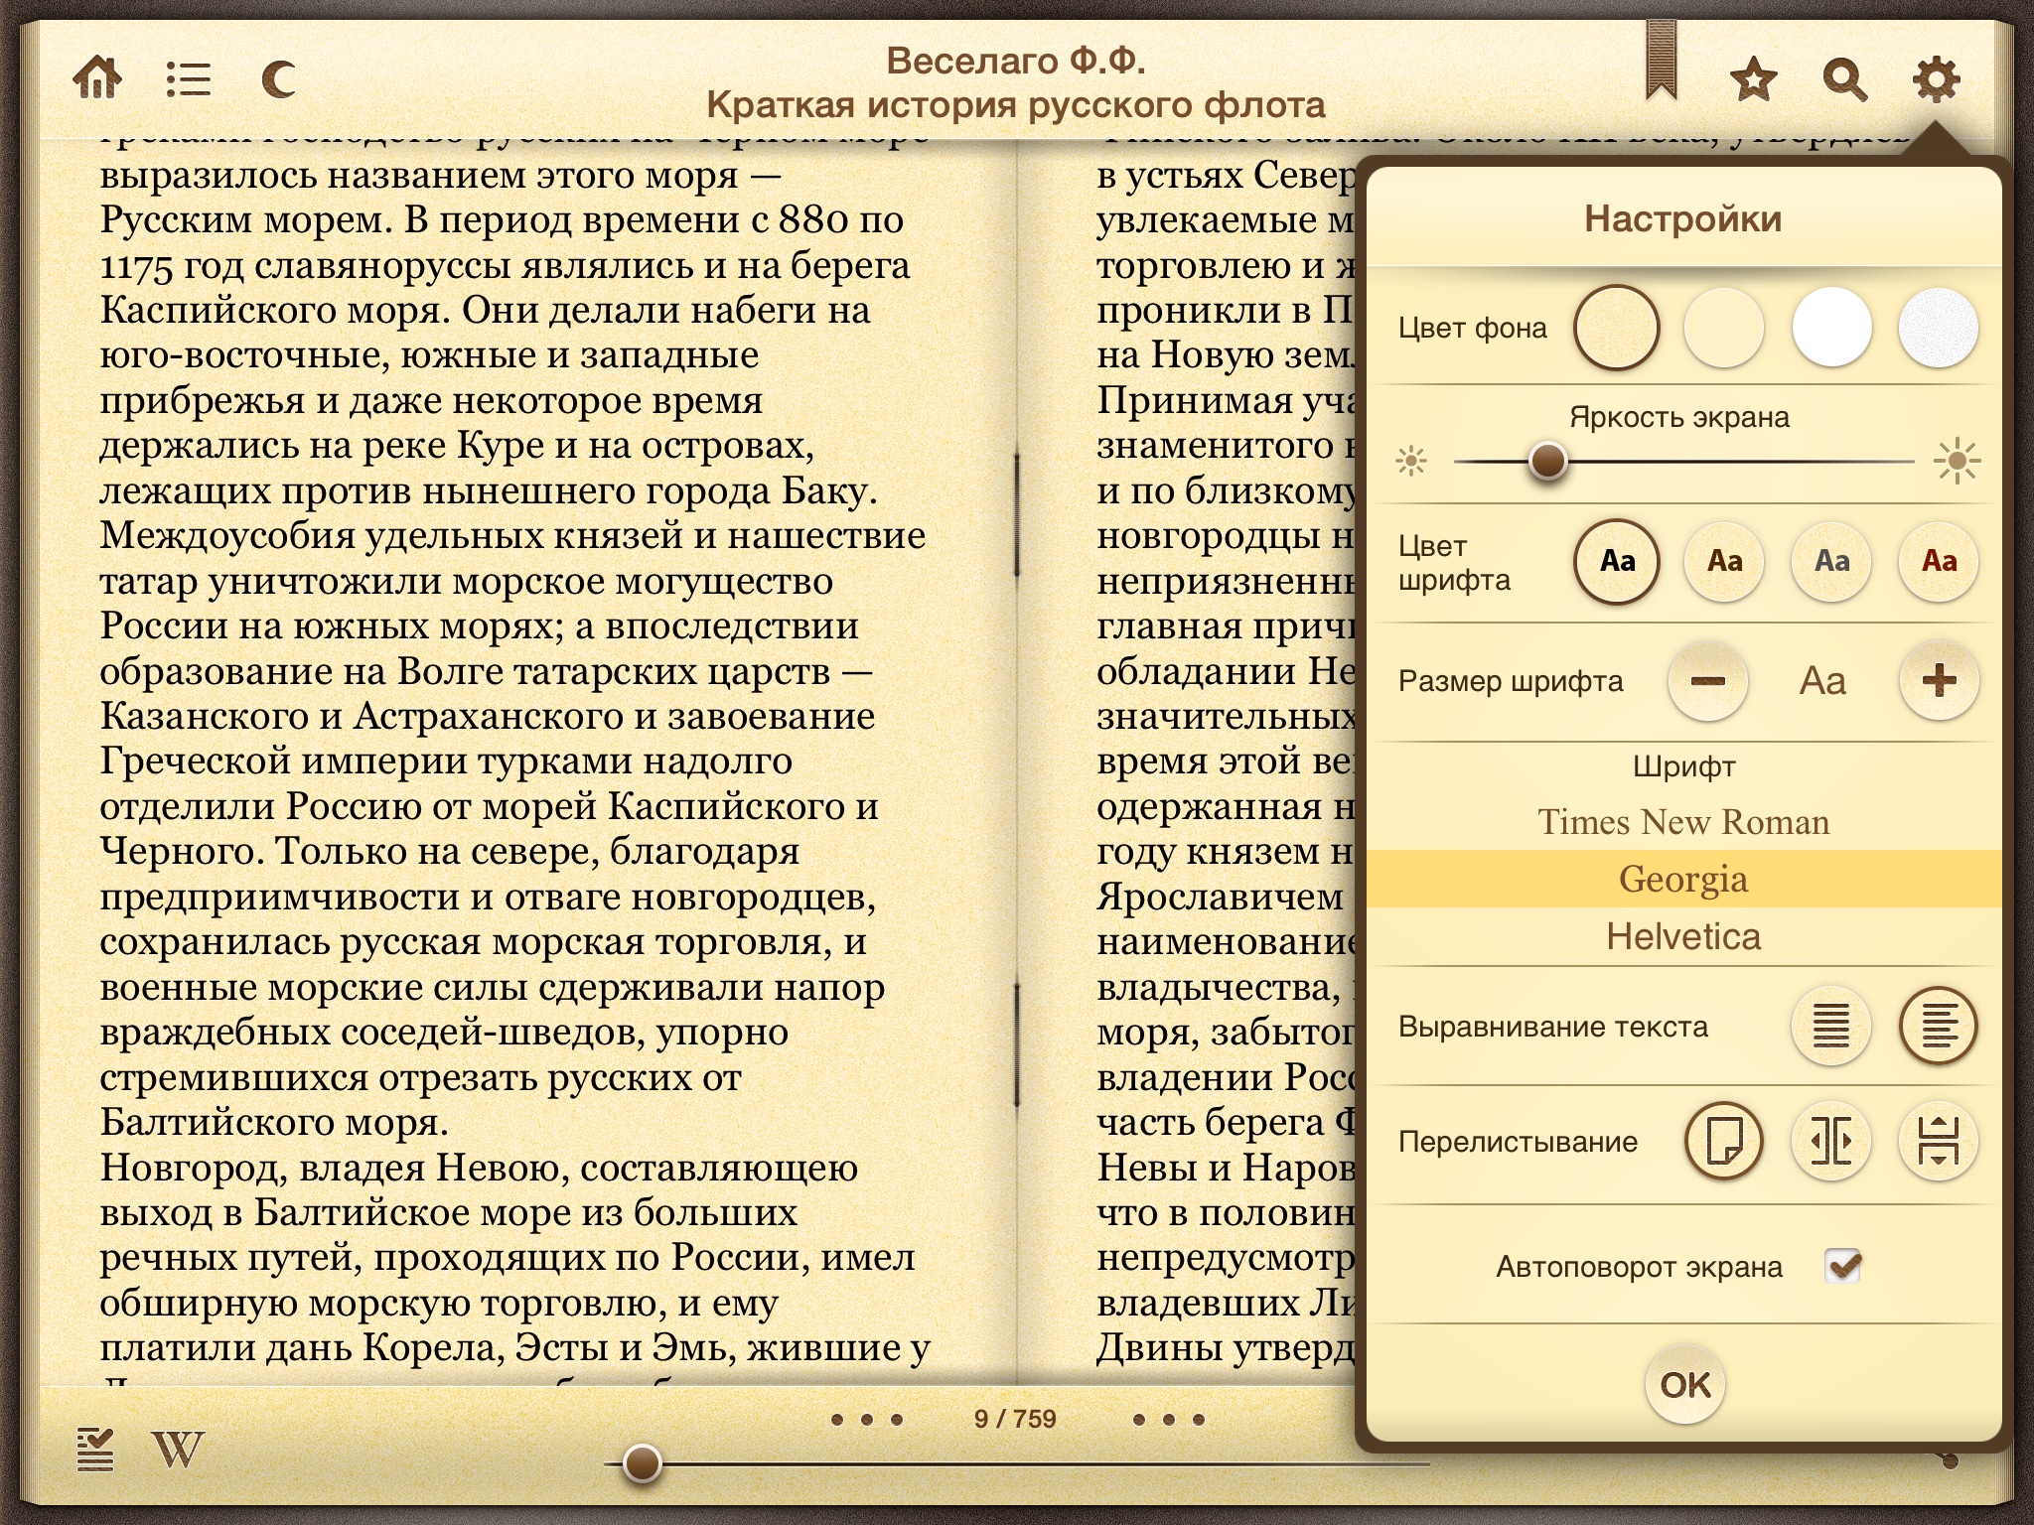Select horizontal slide page turning mode
This screenshot has height=1525, width=2034.
1831,1141
